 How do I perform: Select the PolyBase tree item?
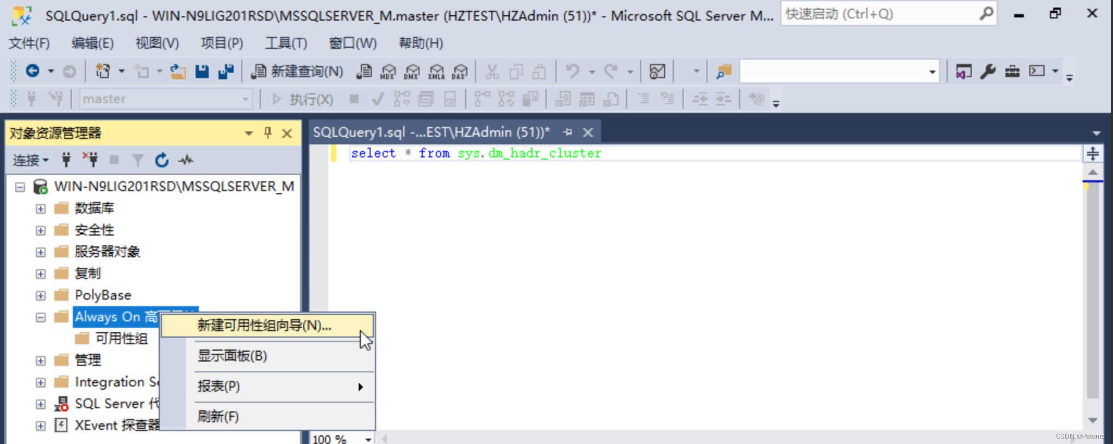pyautogui.click(x=103, y=295)
